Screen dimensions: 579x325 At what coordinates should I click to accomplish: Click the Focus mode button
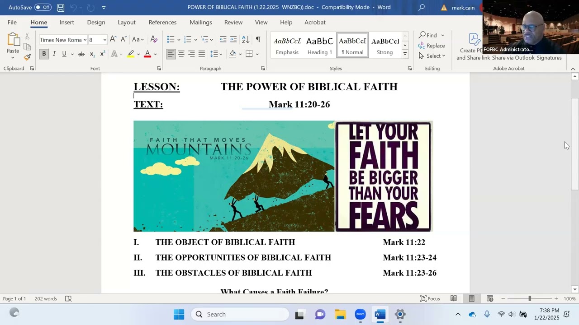click(430, 298)
